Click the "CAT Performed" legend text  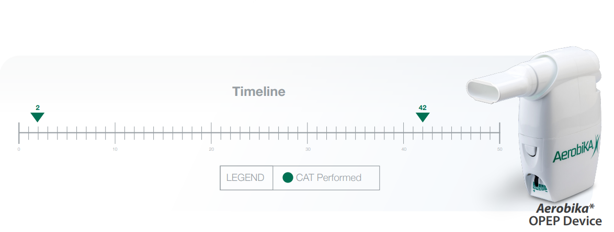pos(328,178)
